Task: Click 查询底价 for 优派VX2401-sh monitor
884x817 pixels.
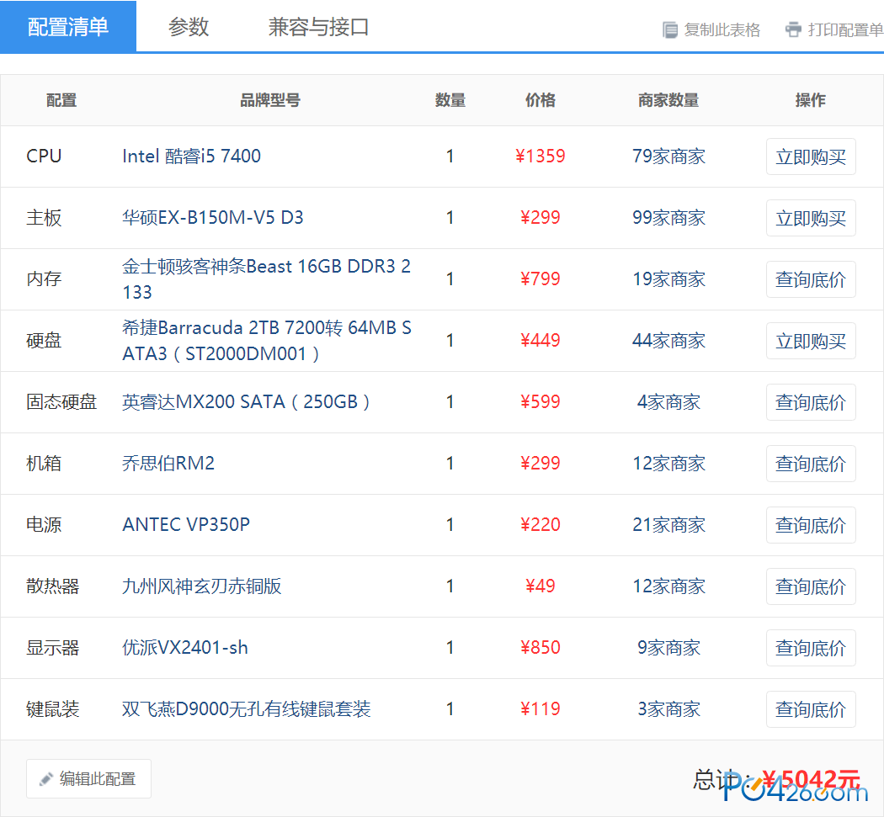Action: 811,648
